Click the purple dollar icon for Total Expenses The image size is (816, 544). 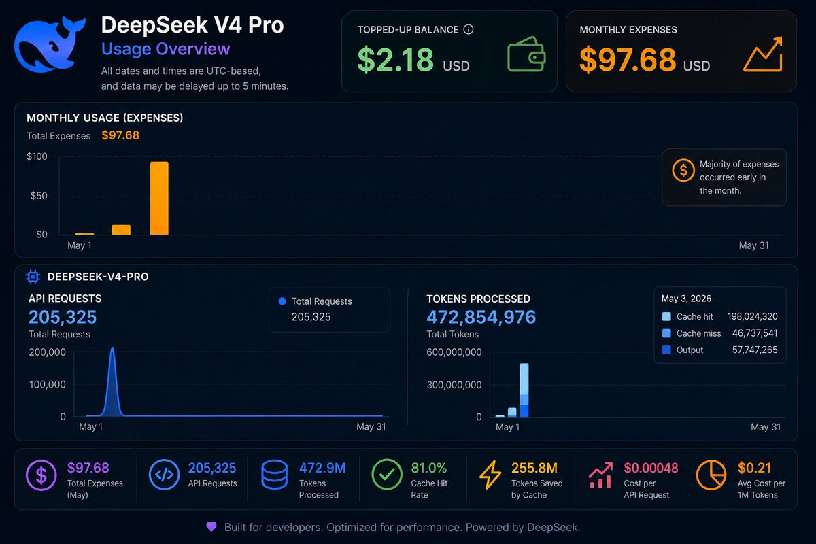click(41, 475)
